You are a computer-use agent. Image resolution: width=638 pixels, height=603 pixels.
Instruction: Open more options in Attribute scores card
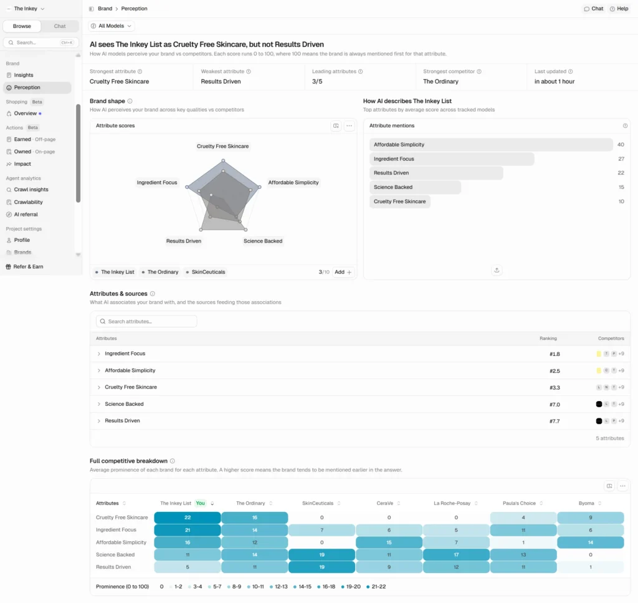pyautogui.click(x=349, y=126)
